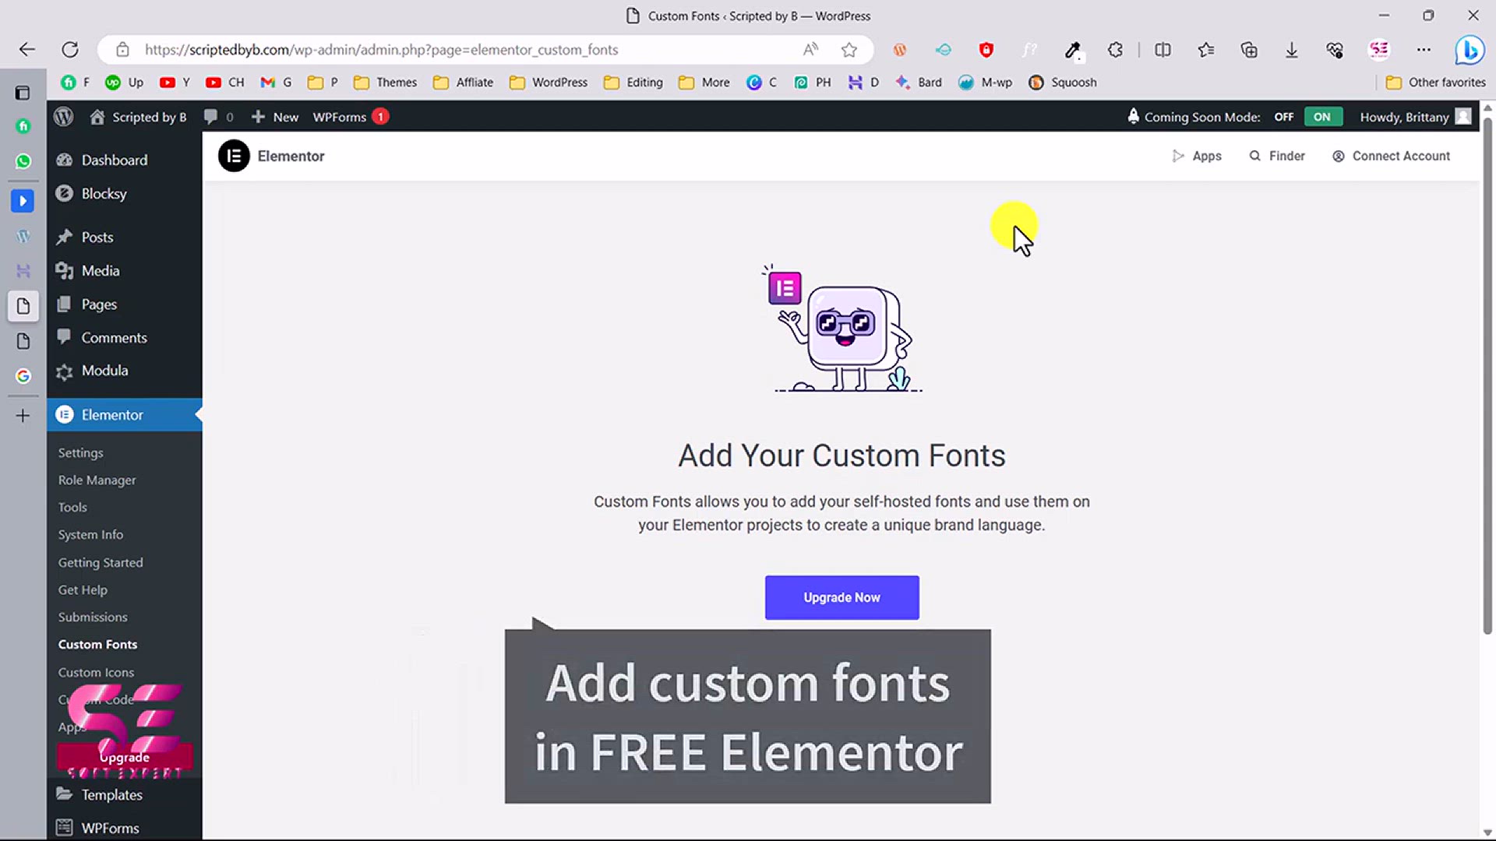This screenshot has width=1496, height=841.
Task: Open the New content menu
Action: [274, 117]
